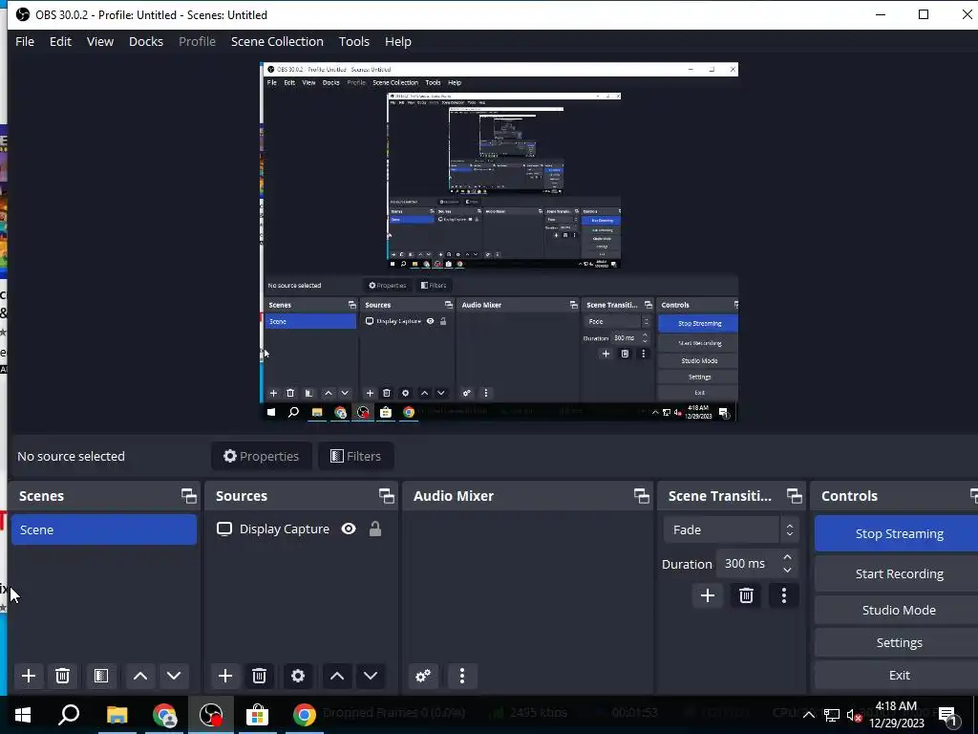Open the transition properties three-dot menu
Image resolution: width=978 pixels, height=734 pixels.
[784, 595]
